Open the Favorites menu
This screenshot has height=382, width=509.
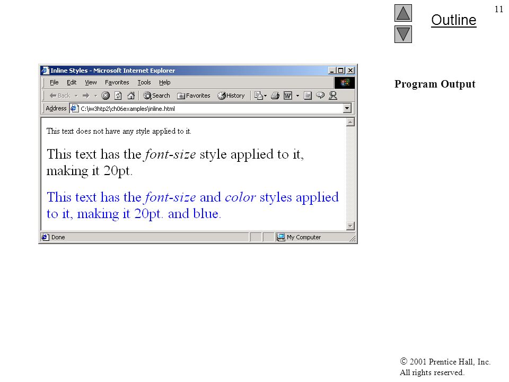point(117,83)
